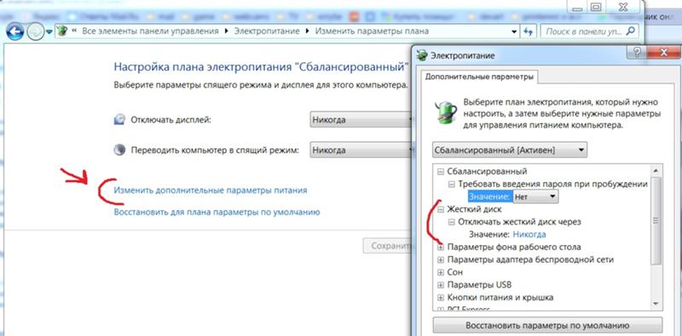Collapse 'Отключать жесткий диск через' node
682x336 pixels.
point(452,222)
